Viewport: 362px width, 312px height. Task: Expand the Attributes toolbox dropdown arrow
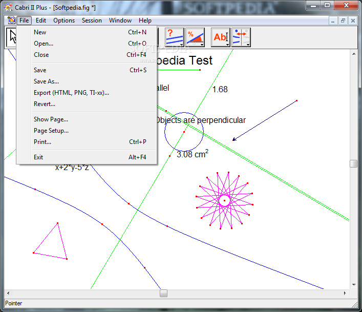248,45
